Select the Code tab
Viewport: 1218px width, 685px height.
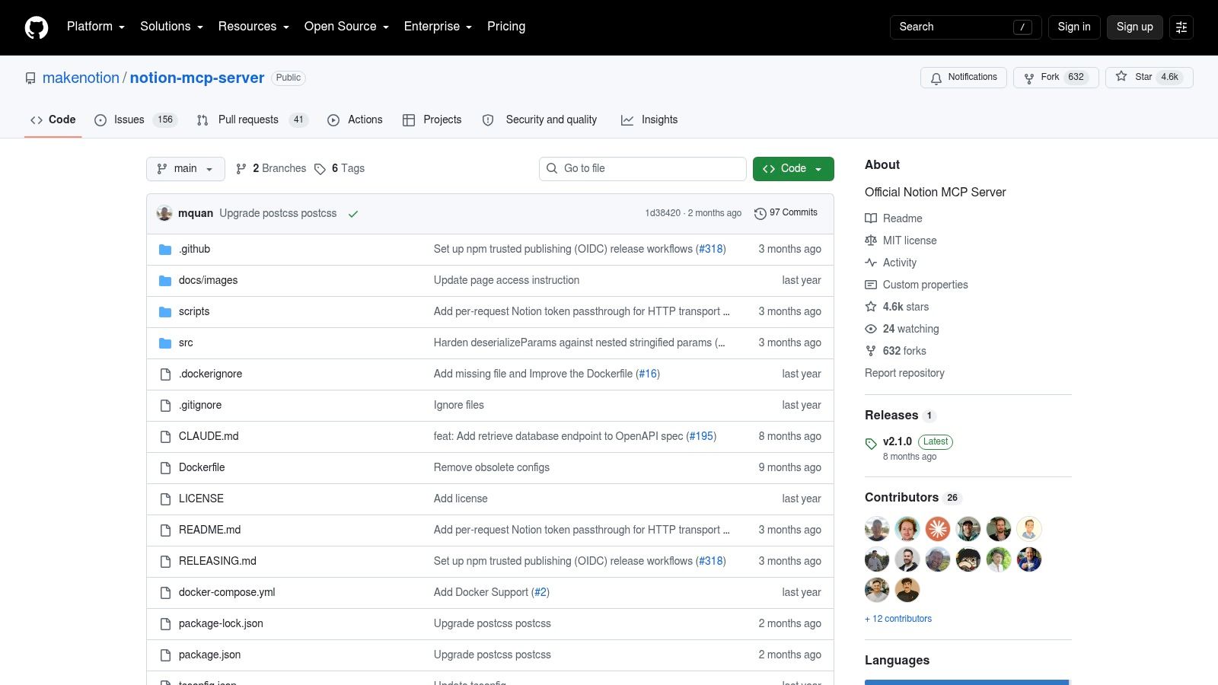[53, 120]
